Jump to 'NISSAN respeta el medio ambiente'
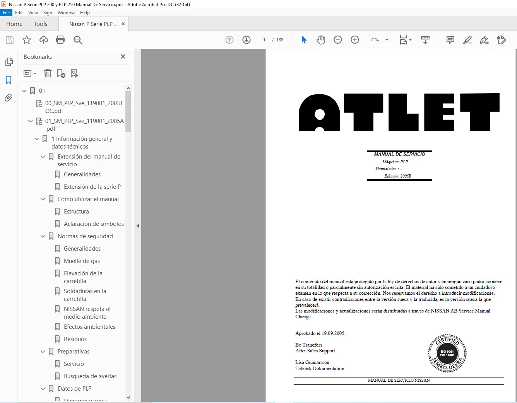This screenshot has height=403, width=517. (87, 313)
